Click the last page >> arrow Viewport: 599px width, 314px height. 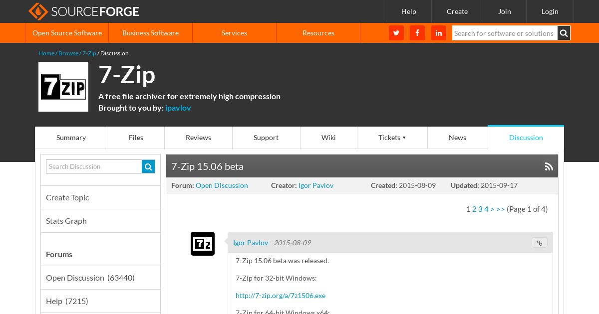pos(501,209)
